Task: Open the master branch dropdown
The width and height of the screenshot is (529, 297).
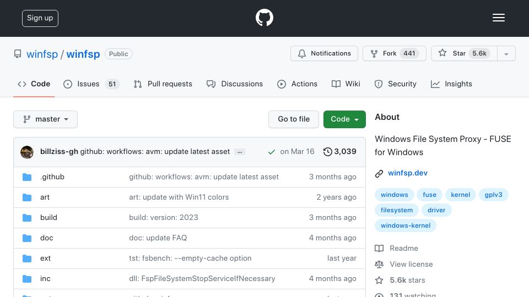Action: (x=46, y=119)
